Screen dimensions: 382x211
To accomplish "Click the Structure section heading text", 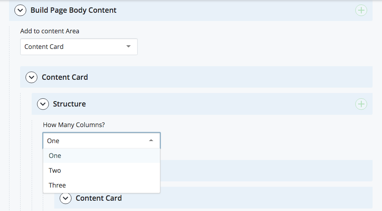I will [x=69, y=104].
